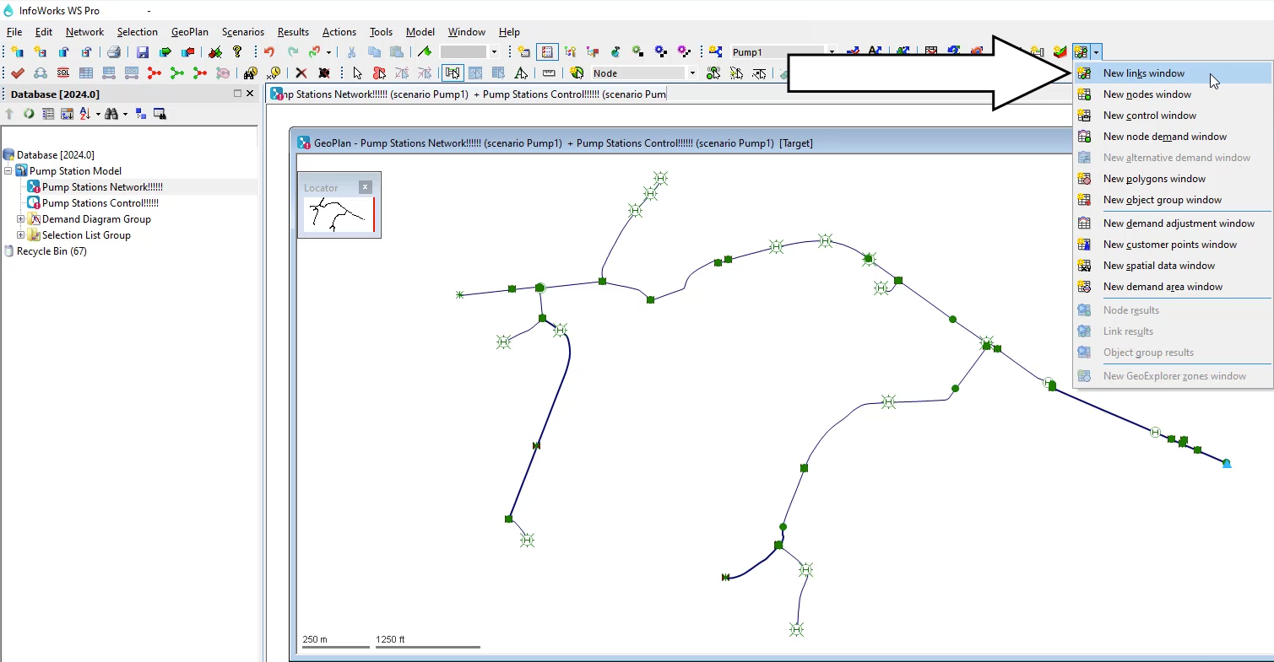Image resolution: width=1274 pixels, height=662 pixels.
Task: Open the Tools menu
Action: point(381,32)
